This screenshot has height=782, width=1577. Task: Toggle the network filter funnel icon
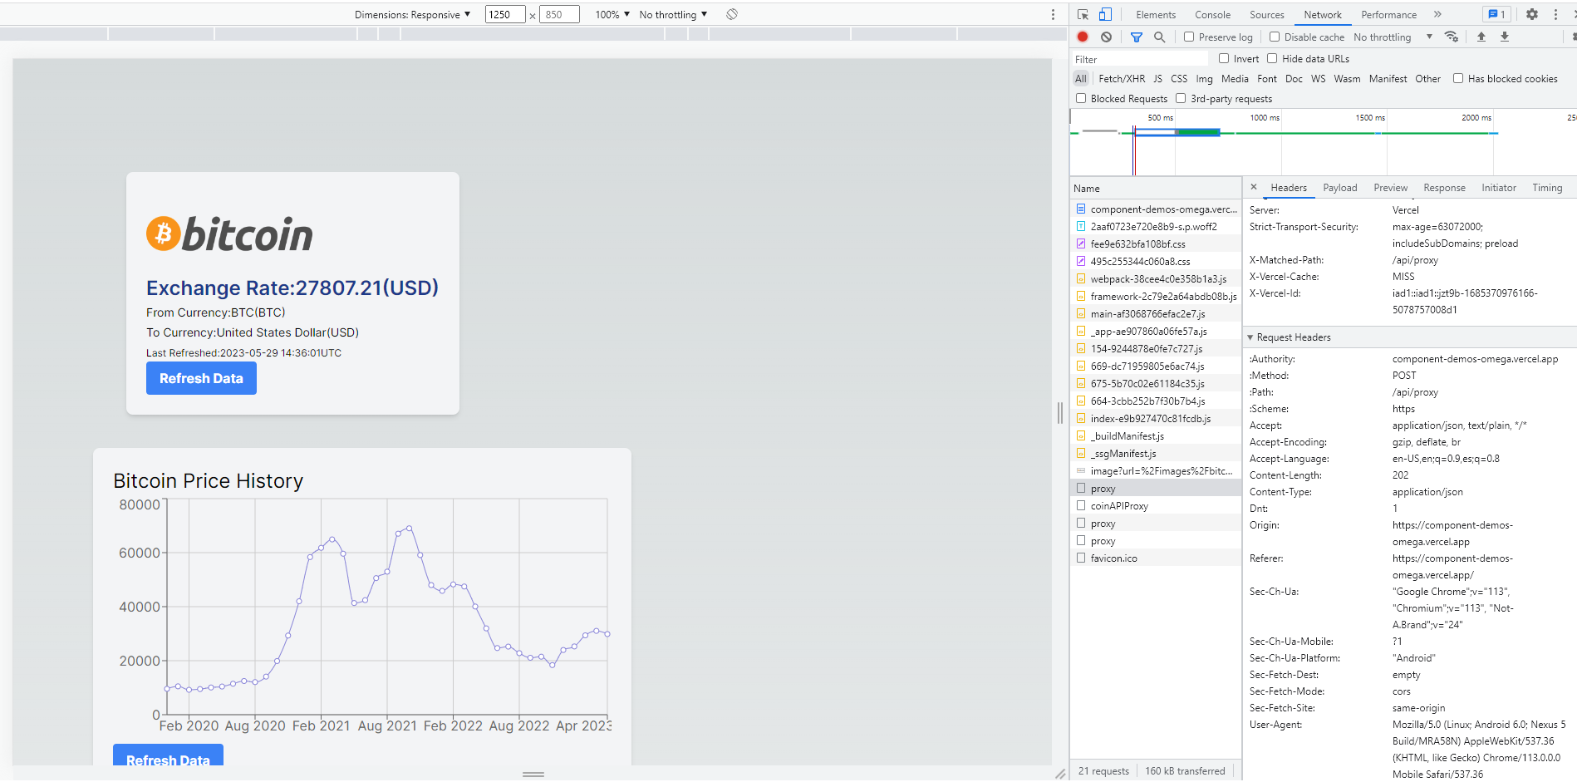coord(1136,37)
